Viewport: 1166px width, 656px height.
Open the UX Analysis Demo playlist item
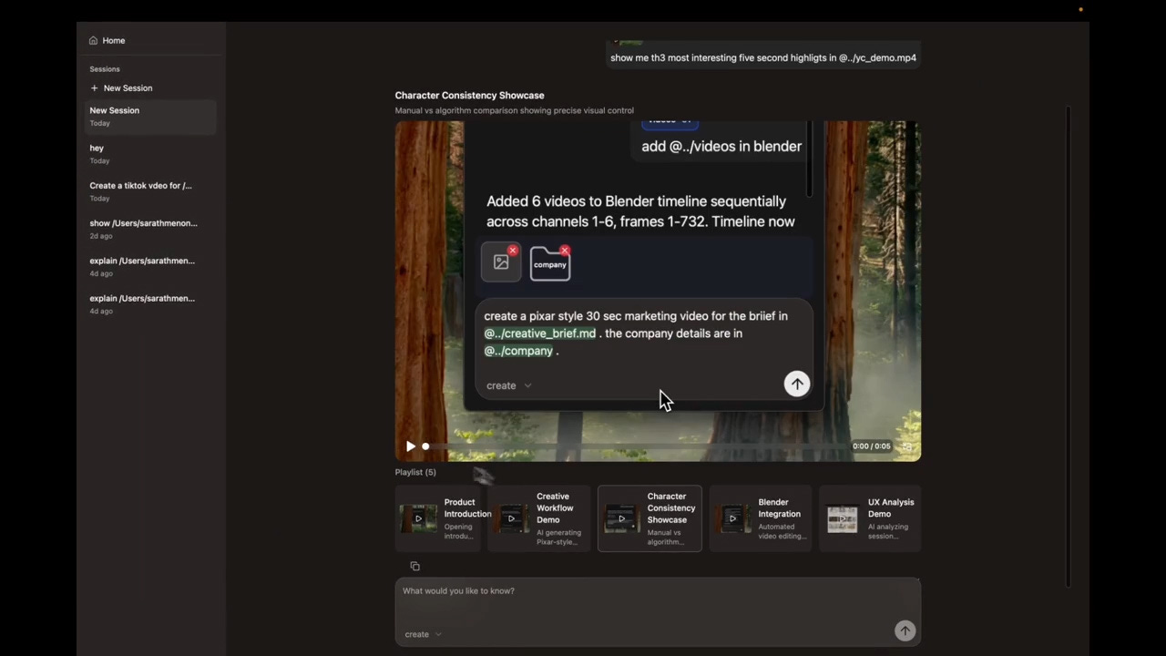coord(870,518)
